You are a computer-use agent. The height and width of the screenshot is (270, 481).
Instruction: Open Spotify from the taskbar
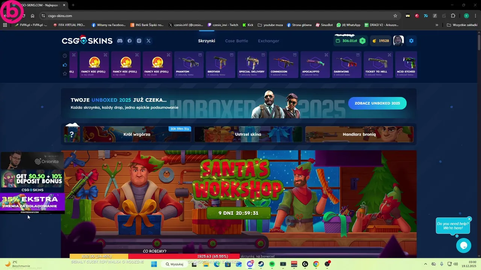coord(272,264)
